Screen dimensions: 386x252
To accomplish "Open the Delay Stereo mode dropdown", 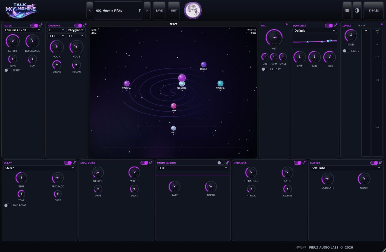I will 39,168.
